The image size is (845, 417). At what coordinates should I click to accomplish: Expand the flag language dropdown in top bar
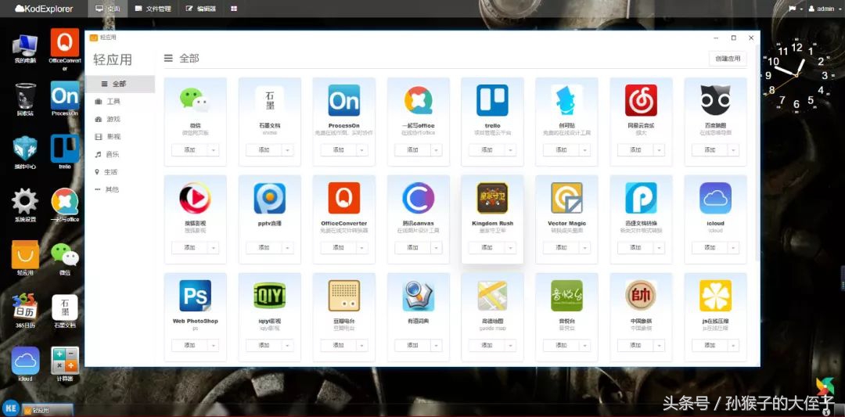(795, 9)
